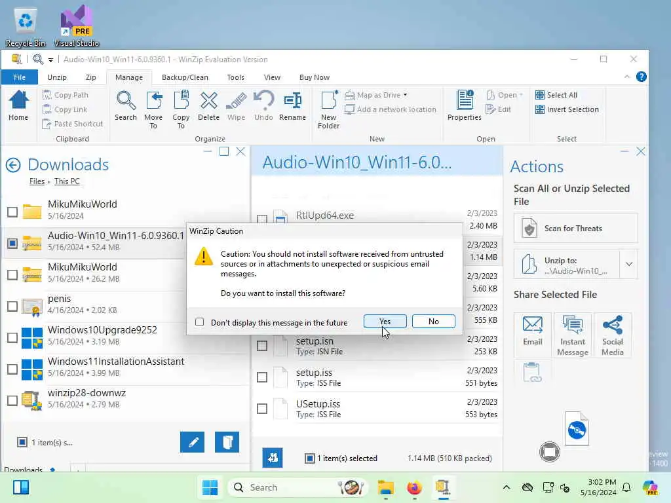
Task: Click the Files breadcrumb link
Action: click(37, 181)
